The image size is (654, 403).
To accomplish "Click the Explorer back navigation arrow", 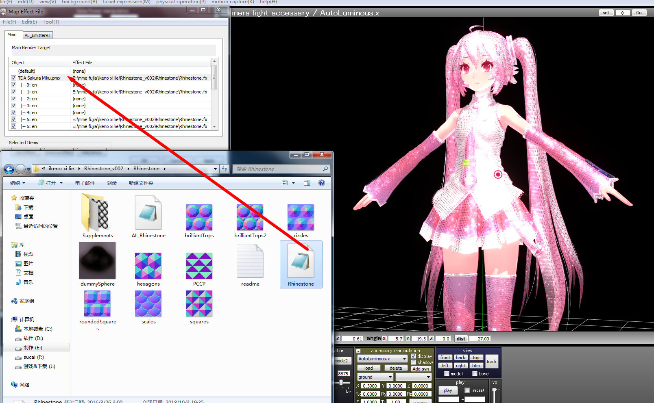I will point(9,169).
